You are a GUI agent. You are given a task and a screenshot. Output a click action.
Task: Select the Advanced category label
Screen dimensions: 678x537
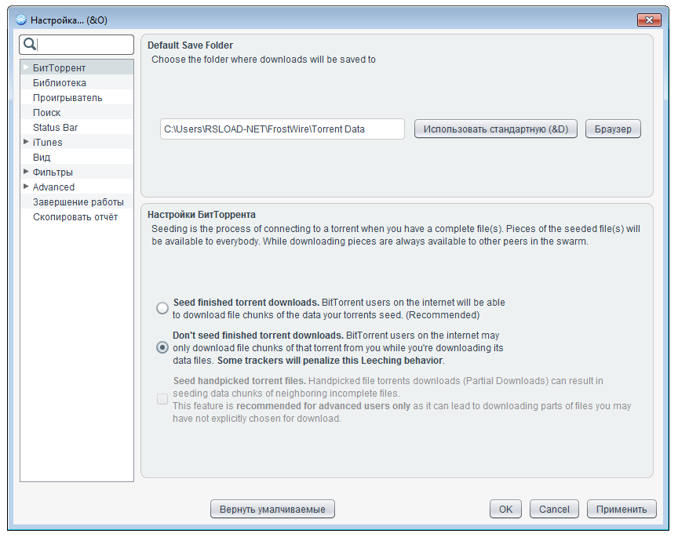tap(53, 187)
